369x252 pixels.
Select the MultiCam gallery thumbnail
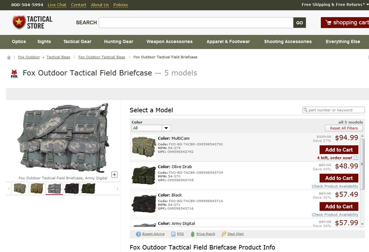(x=20, y=189)
